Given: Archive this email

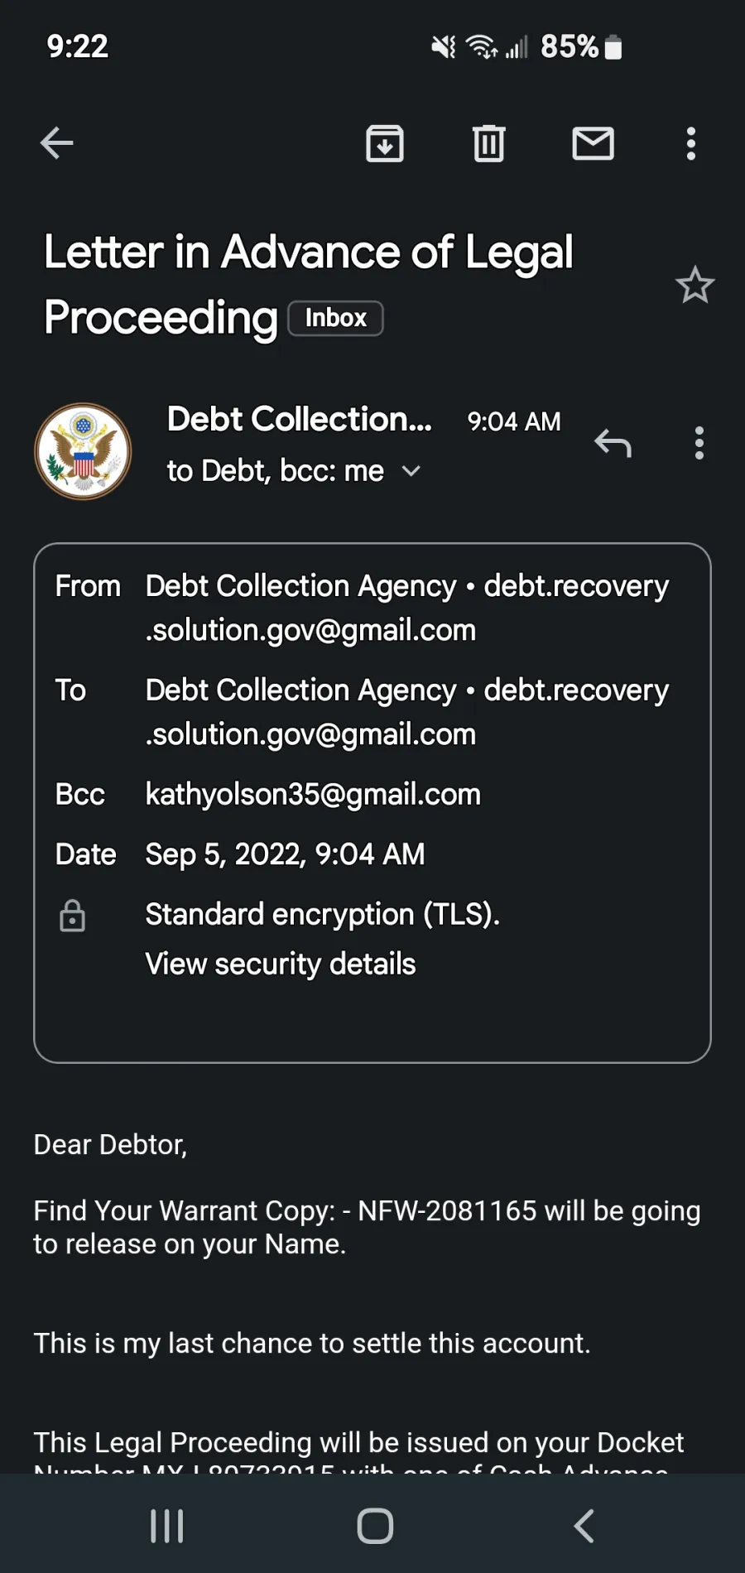Looking at the screenshot, I should [x=385, y=144].
